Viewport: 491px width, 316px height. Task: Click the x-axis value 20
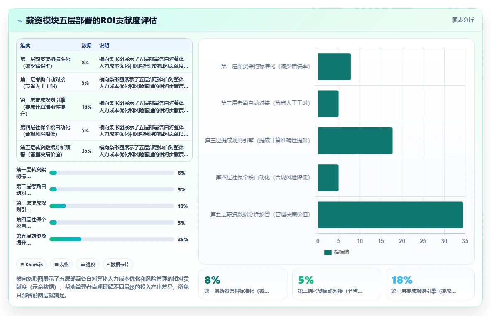click(x=402, y=241)
